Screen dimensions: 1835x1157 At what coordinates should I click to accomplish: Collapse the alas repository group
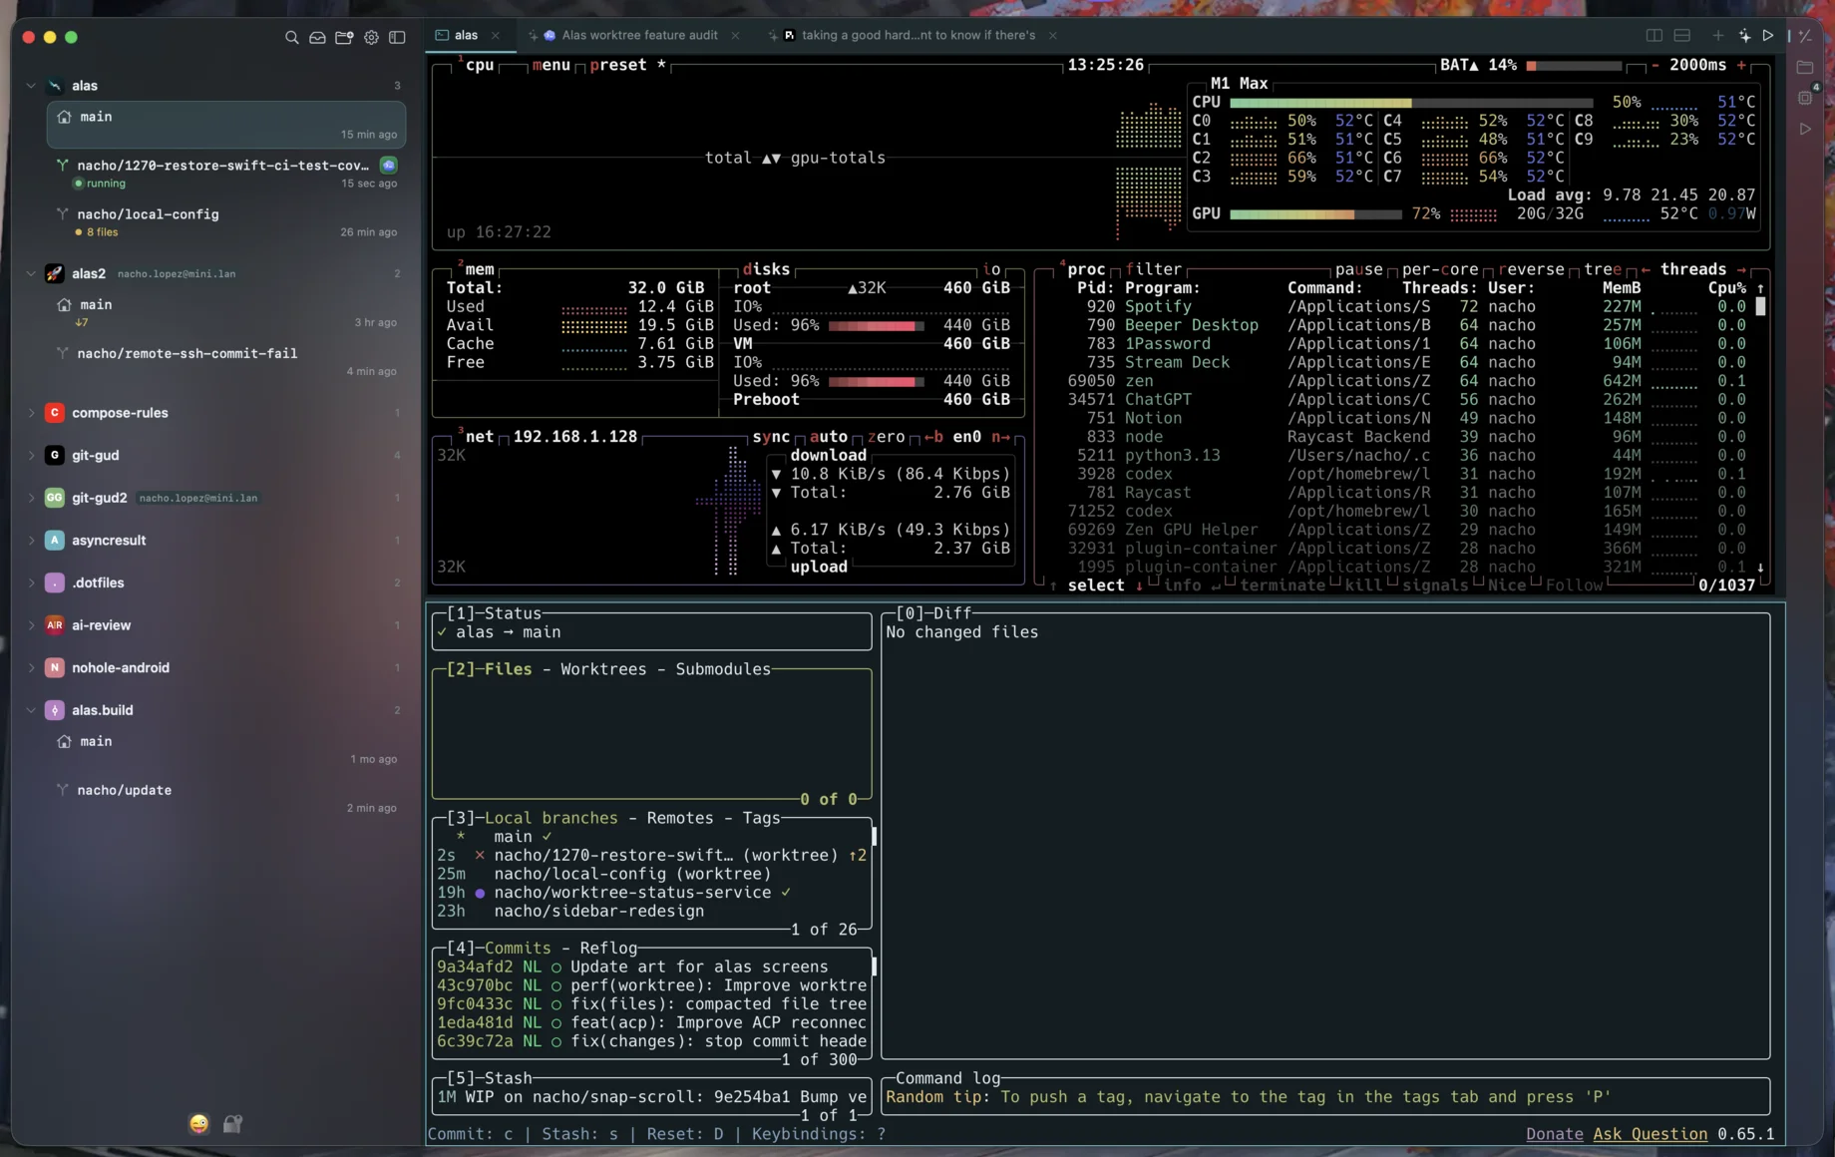pyautogui.click(x=31, y=86)
